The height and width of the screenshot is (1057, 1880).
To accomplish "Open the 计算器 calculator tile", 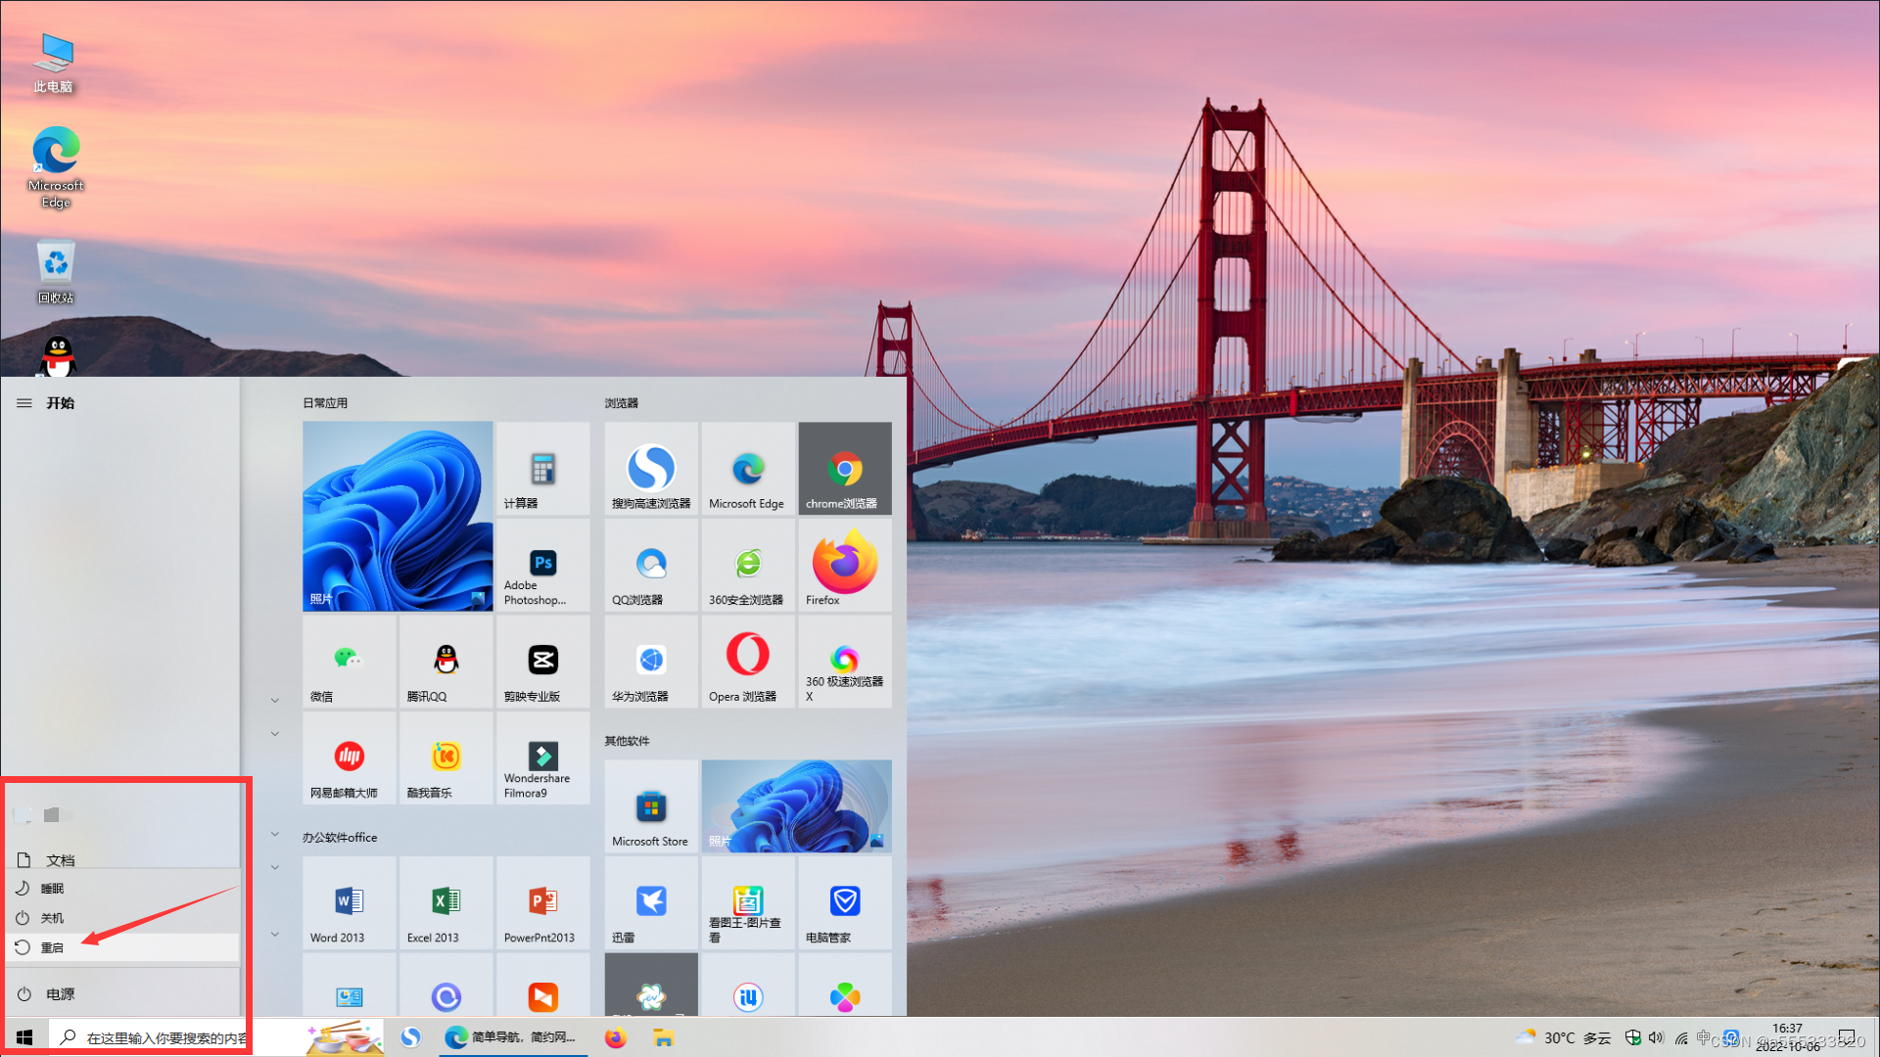I will (x=542, y=468).
